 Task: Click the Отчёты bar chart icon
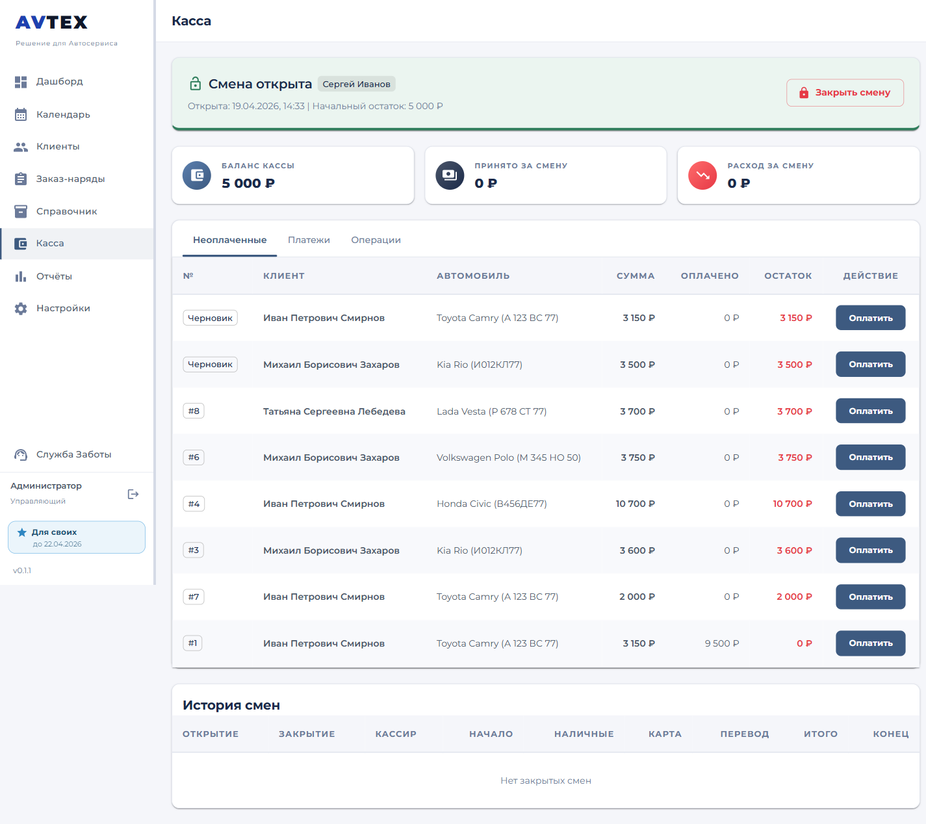[21, 276]
